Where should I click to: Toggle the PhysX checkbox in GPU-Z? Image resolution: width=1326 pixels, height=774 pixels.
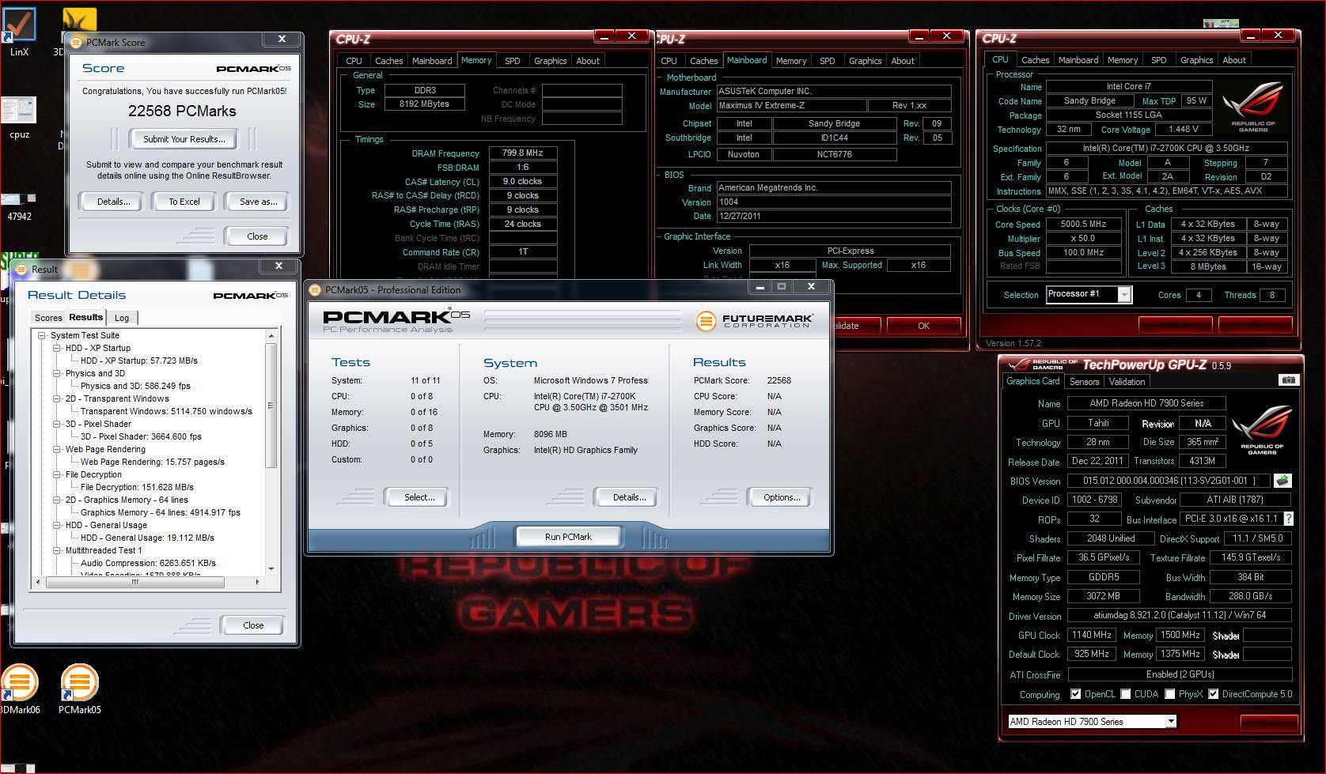pos(1169,694)
